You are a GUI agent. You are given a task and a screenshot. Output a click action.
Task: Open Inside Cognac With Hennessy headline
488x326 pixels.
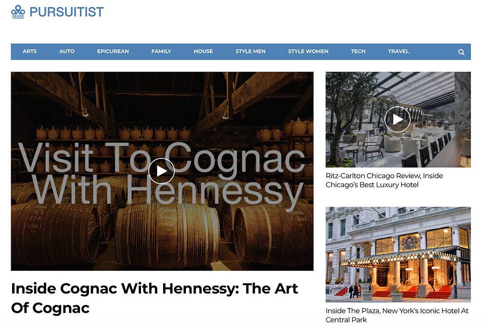click(154, 298)
